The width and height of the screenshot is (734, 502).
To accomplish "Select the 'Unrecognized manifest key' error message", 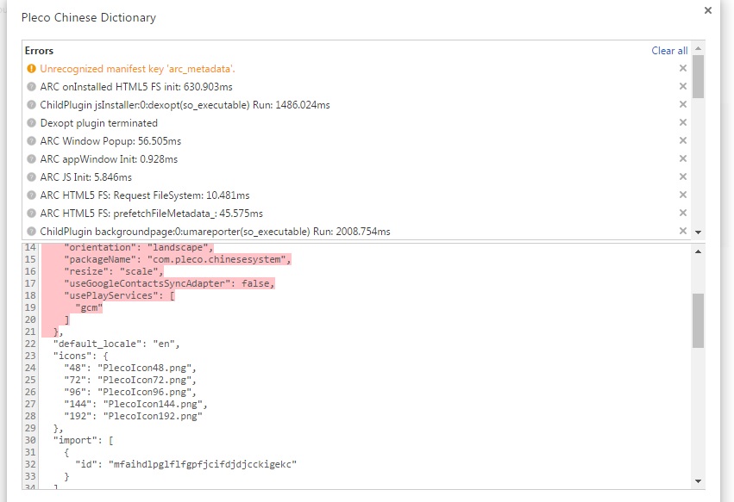I will tap(137, 69).
